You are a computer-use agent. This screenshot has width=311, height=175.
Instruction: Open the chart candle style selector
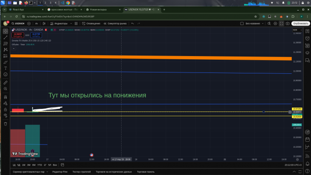click(44, 23)
